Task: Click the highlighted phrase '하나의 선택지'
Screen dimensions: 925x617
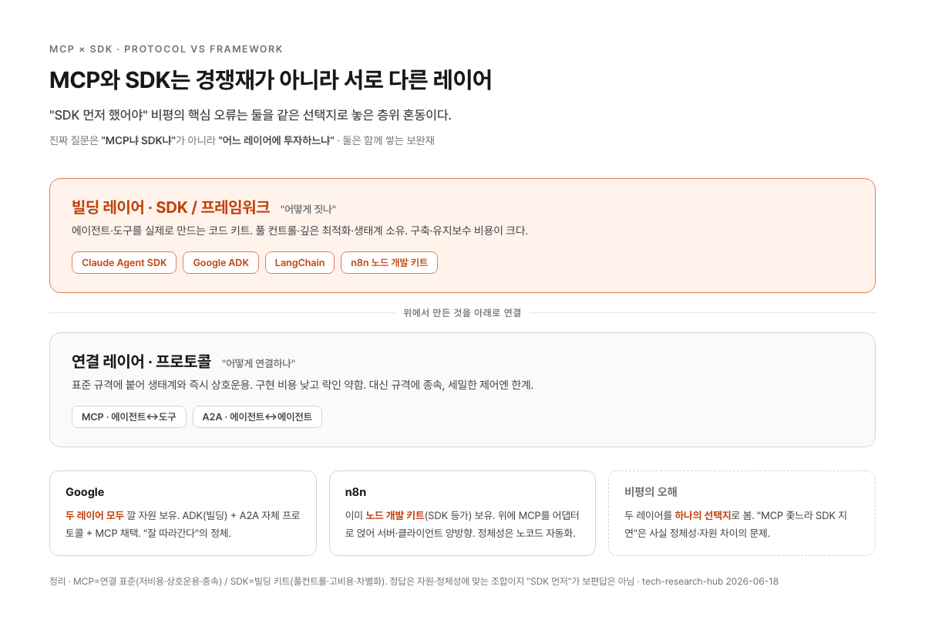Action: pyautogui.click(x=702, y=514)
